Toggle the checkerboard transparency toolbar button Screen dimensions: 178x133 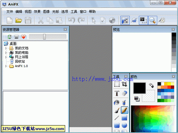125,20
